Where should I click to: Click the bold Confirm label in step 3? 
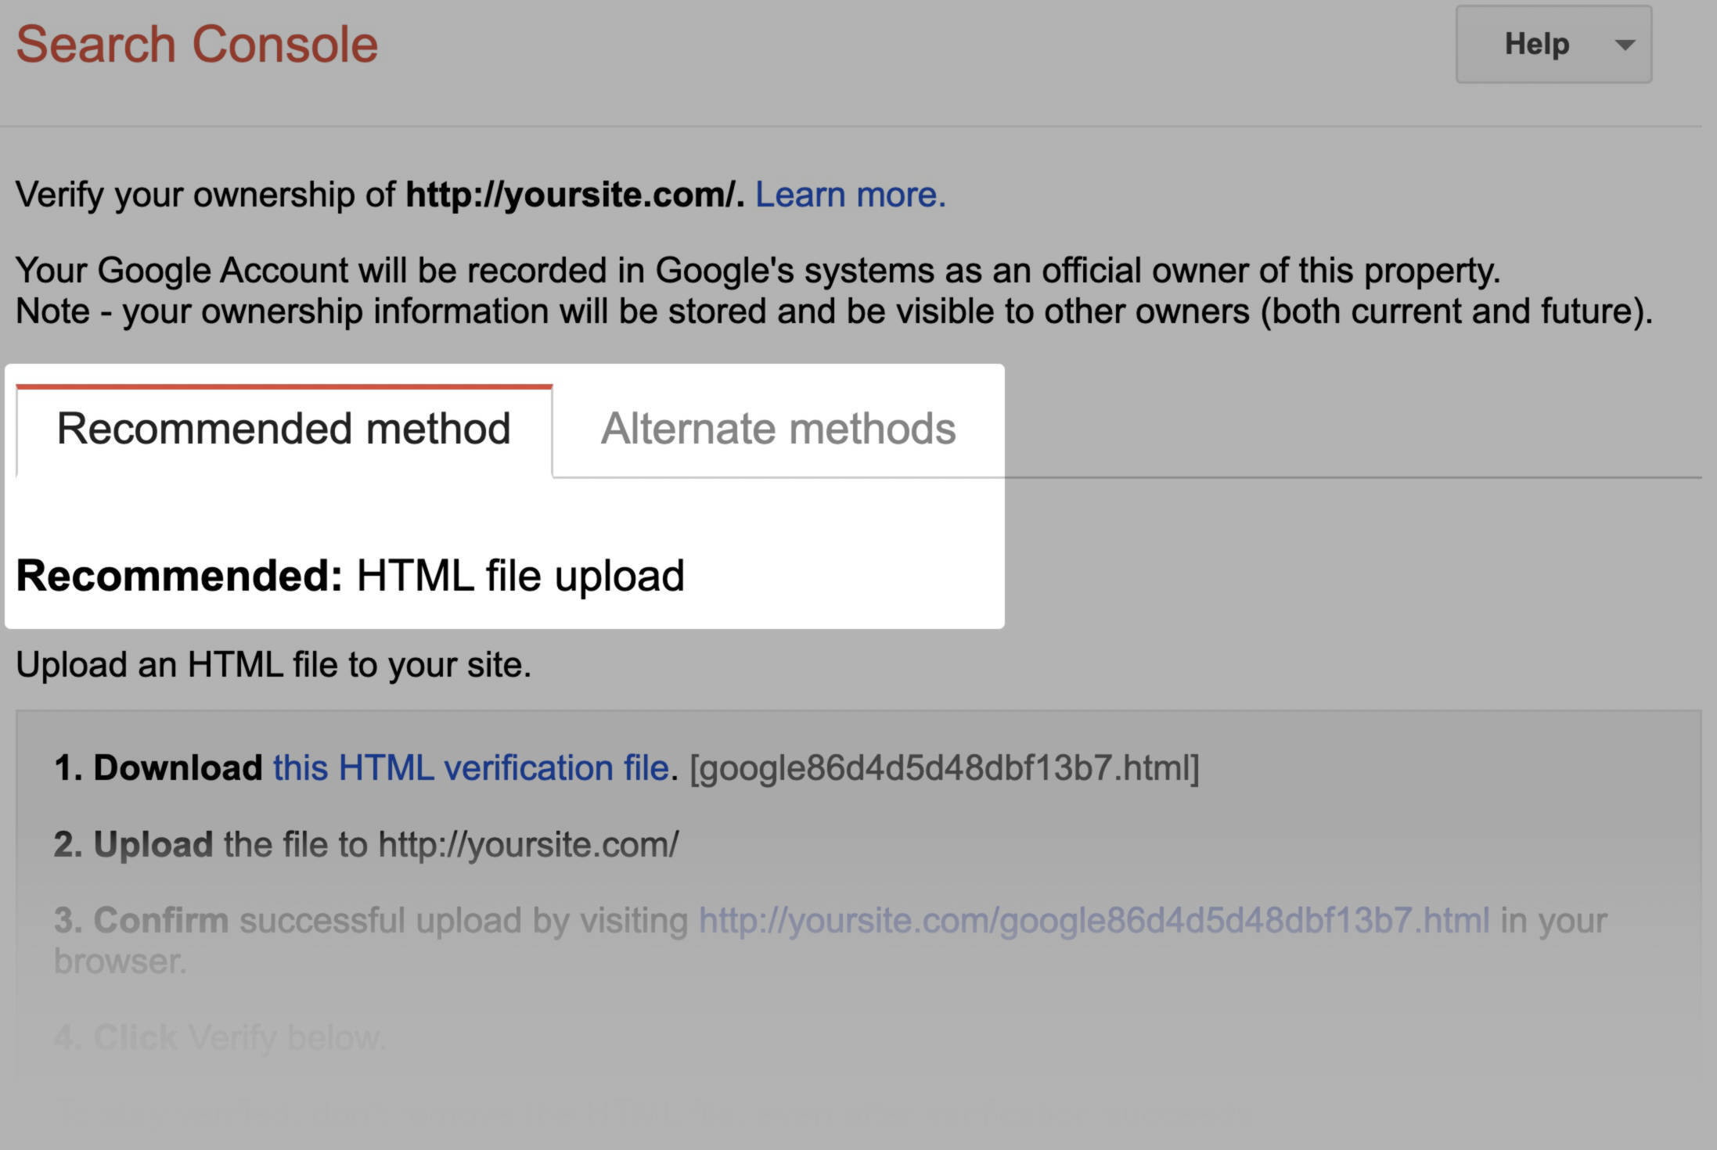[161, 920]
